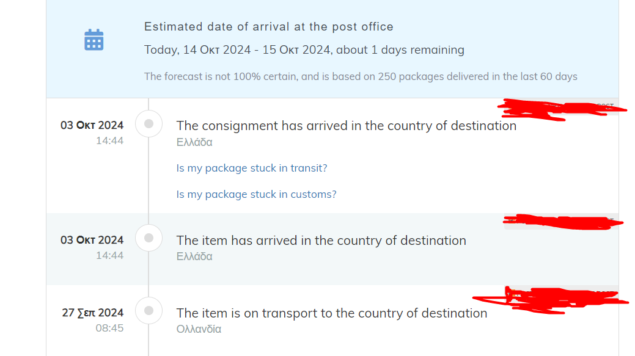Screen dimensions: 635x356
Task: Click the first '03 Окт 2024' date label
Action: click(92, 125)
